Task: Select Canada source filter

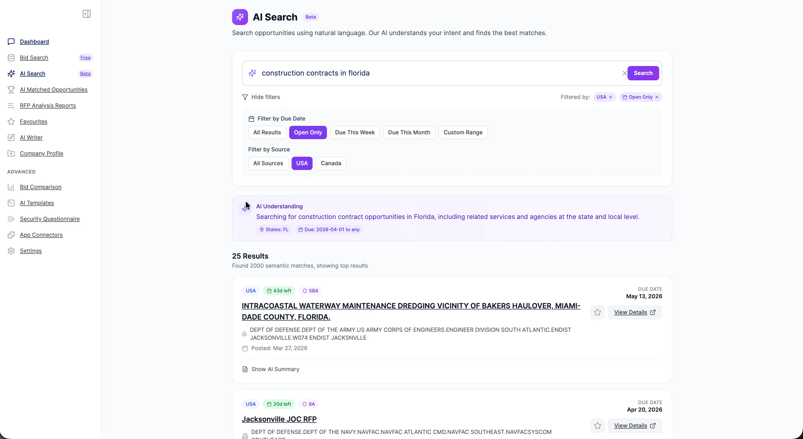Action: [331, 163]
